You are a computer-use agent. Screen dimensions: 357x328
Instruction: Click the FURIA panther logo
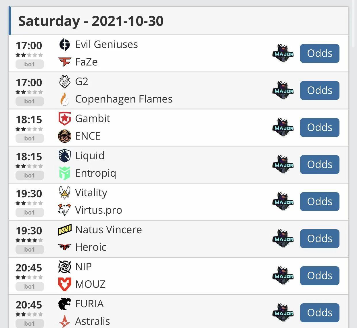tap(64, 304)
